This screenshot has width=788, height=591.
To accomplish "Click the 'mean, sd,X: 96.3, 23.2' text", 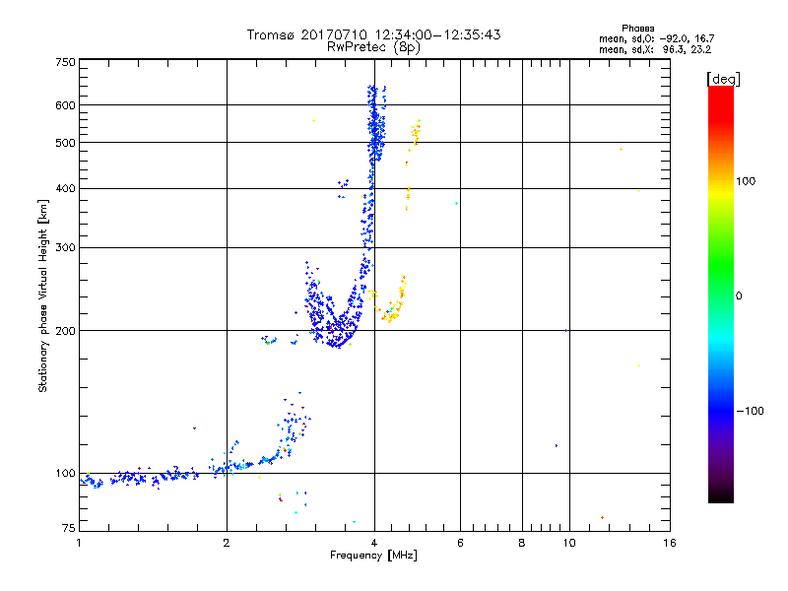I will 655,49.
